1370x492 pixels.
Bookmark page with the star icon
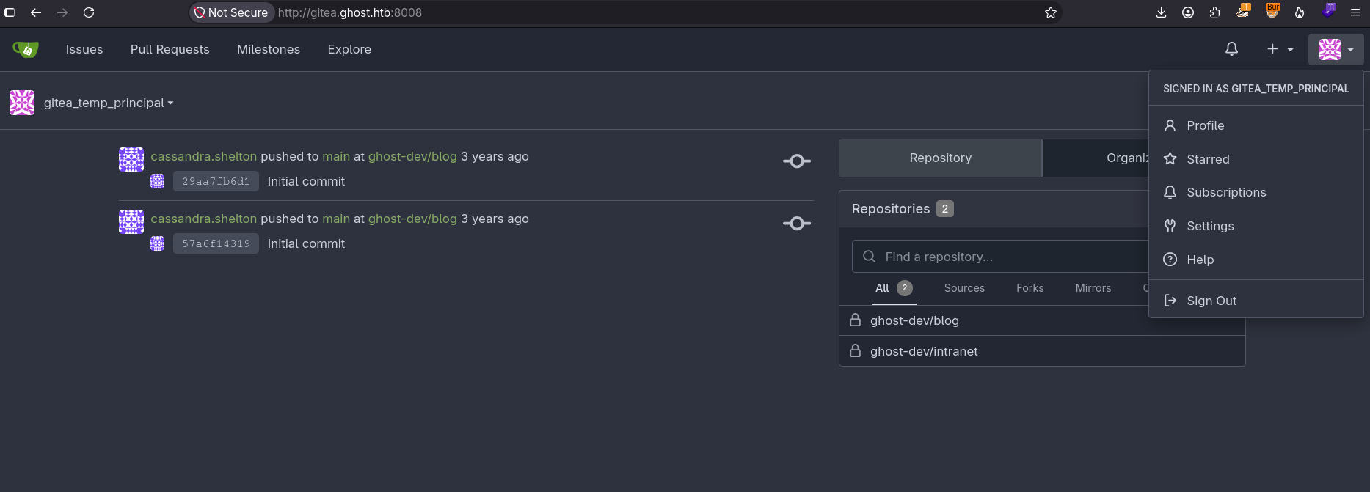click(x=1051, y=12)
